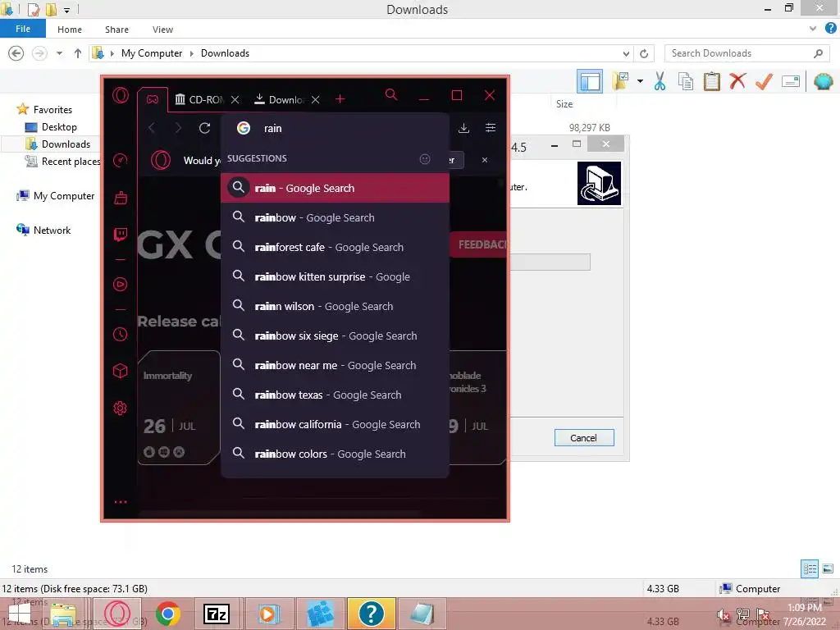This screenshot has width=840, height=630.
Task: Open Player sidebar icon
Action: [121, 284]
